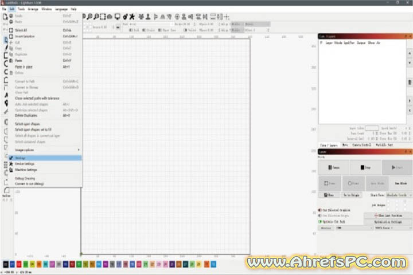This screenshot has height=275, width=413.
Task: Open the Arrange menu
Action: point(33,9)
